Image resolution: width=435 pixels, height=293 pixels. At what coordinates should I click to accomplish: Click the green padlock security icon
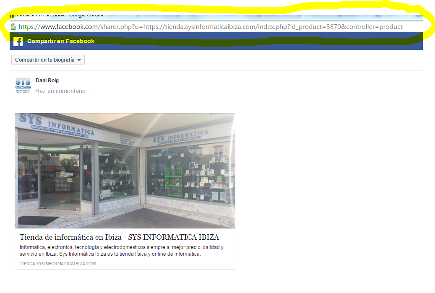[13, 26]
